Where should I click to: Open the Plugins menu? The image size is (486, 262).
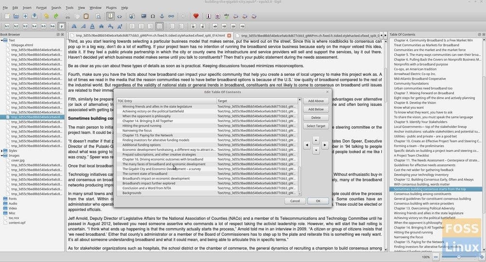click(111, 8)
